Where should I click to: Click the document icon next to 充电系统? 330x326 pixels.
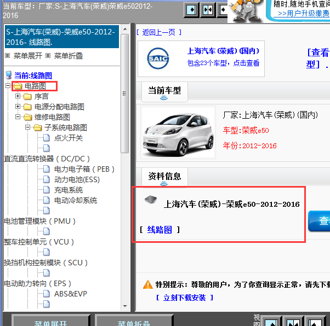[47, 190]
